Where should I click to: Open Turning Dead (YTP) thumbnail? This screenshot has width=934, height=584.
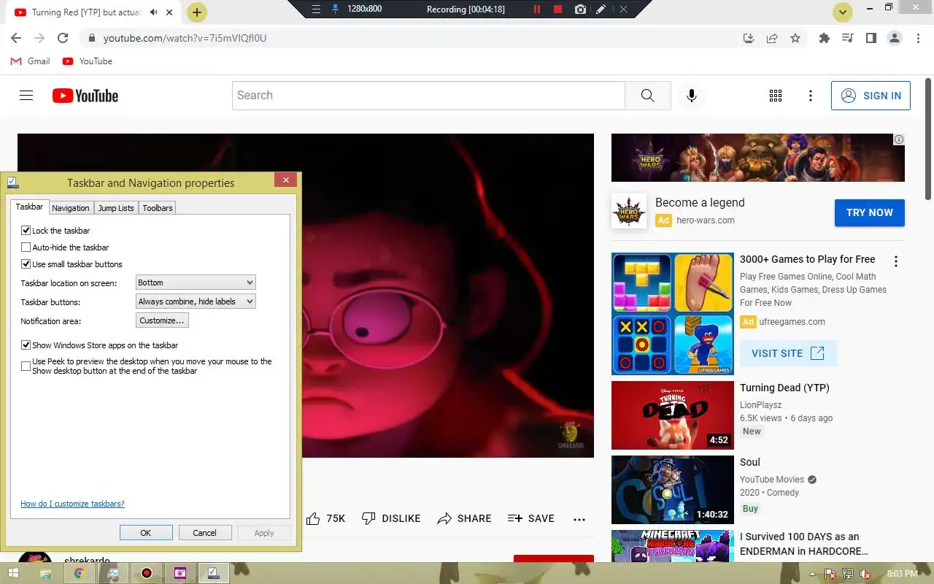tap(672, 415)
